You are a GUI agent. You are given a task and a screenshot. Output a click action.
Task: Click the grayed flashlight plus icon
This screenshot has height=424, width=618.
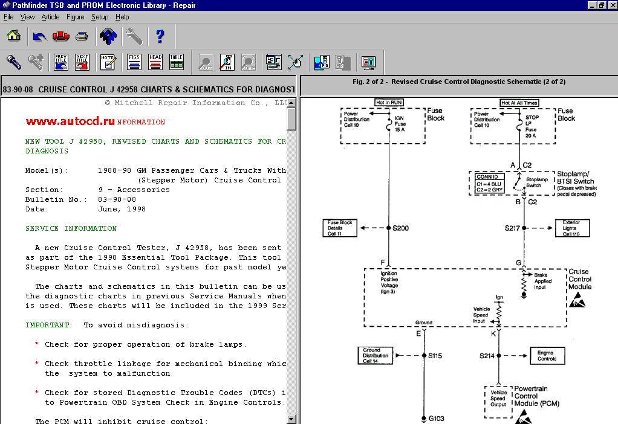coord(36,62)
